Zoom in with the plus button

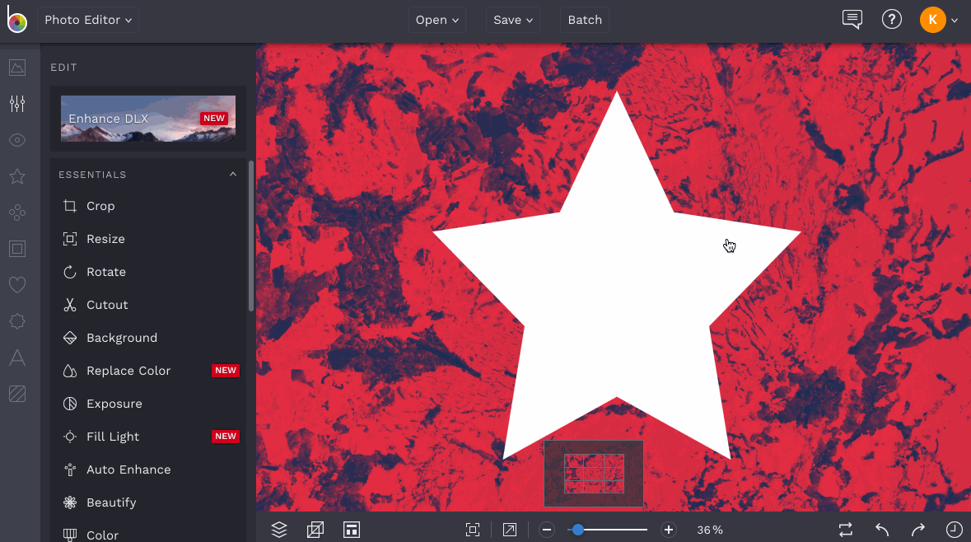668,530
